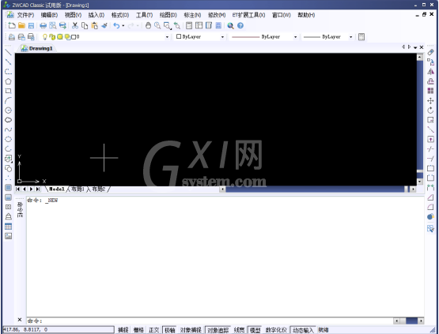Click the horizontal scrollbar right arrow of canvas

413,190
